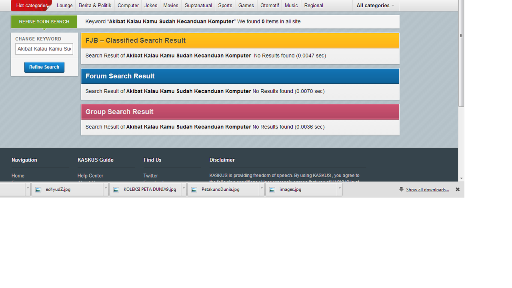The width and height of the screenshot is (512, 288).
Task: Expand options for PetakunoDunia.jpg download
Action: pos(262,189)
